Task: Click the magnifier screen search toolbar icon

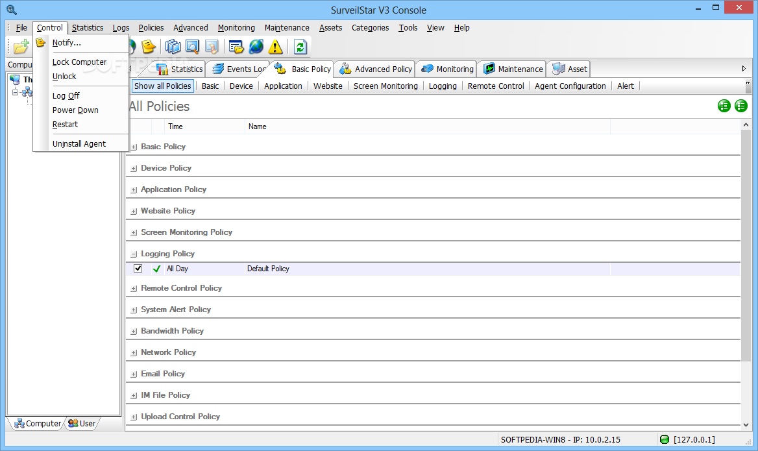Action: (x=192, y=47)
